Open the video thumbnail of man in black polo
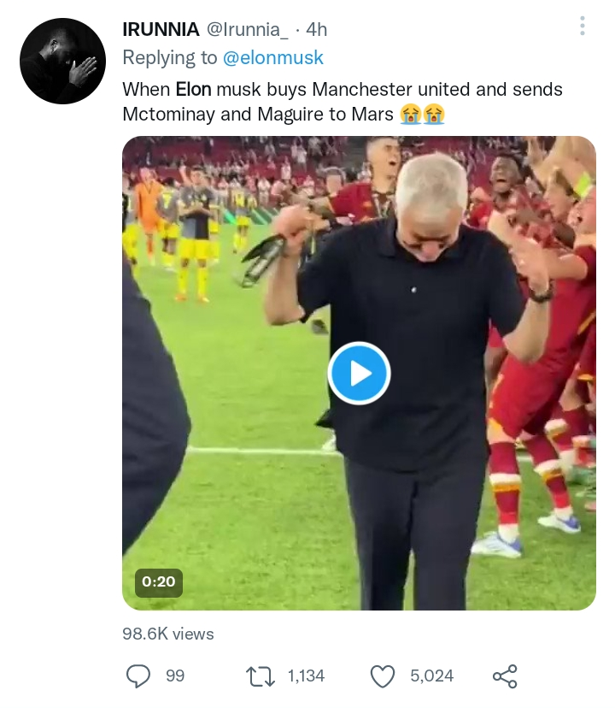Image resolution: width=615 pixels, height=708 pixels. coord(410,257)
